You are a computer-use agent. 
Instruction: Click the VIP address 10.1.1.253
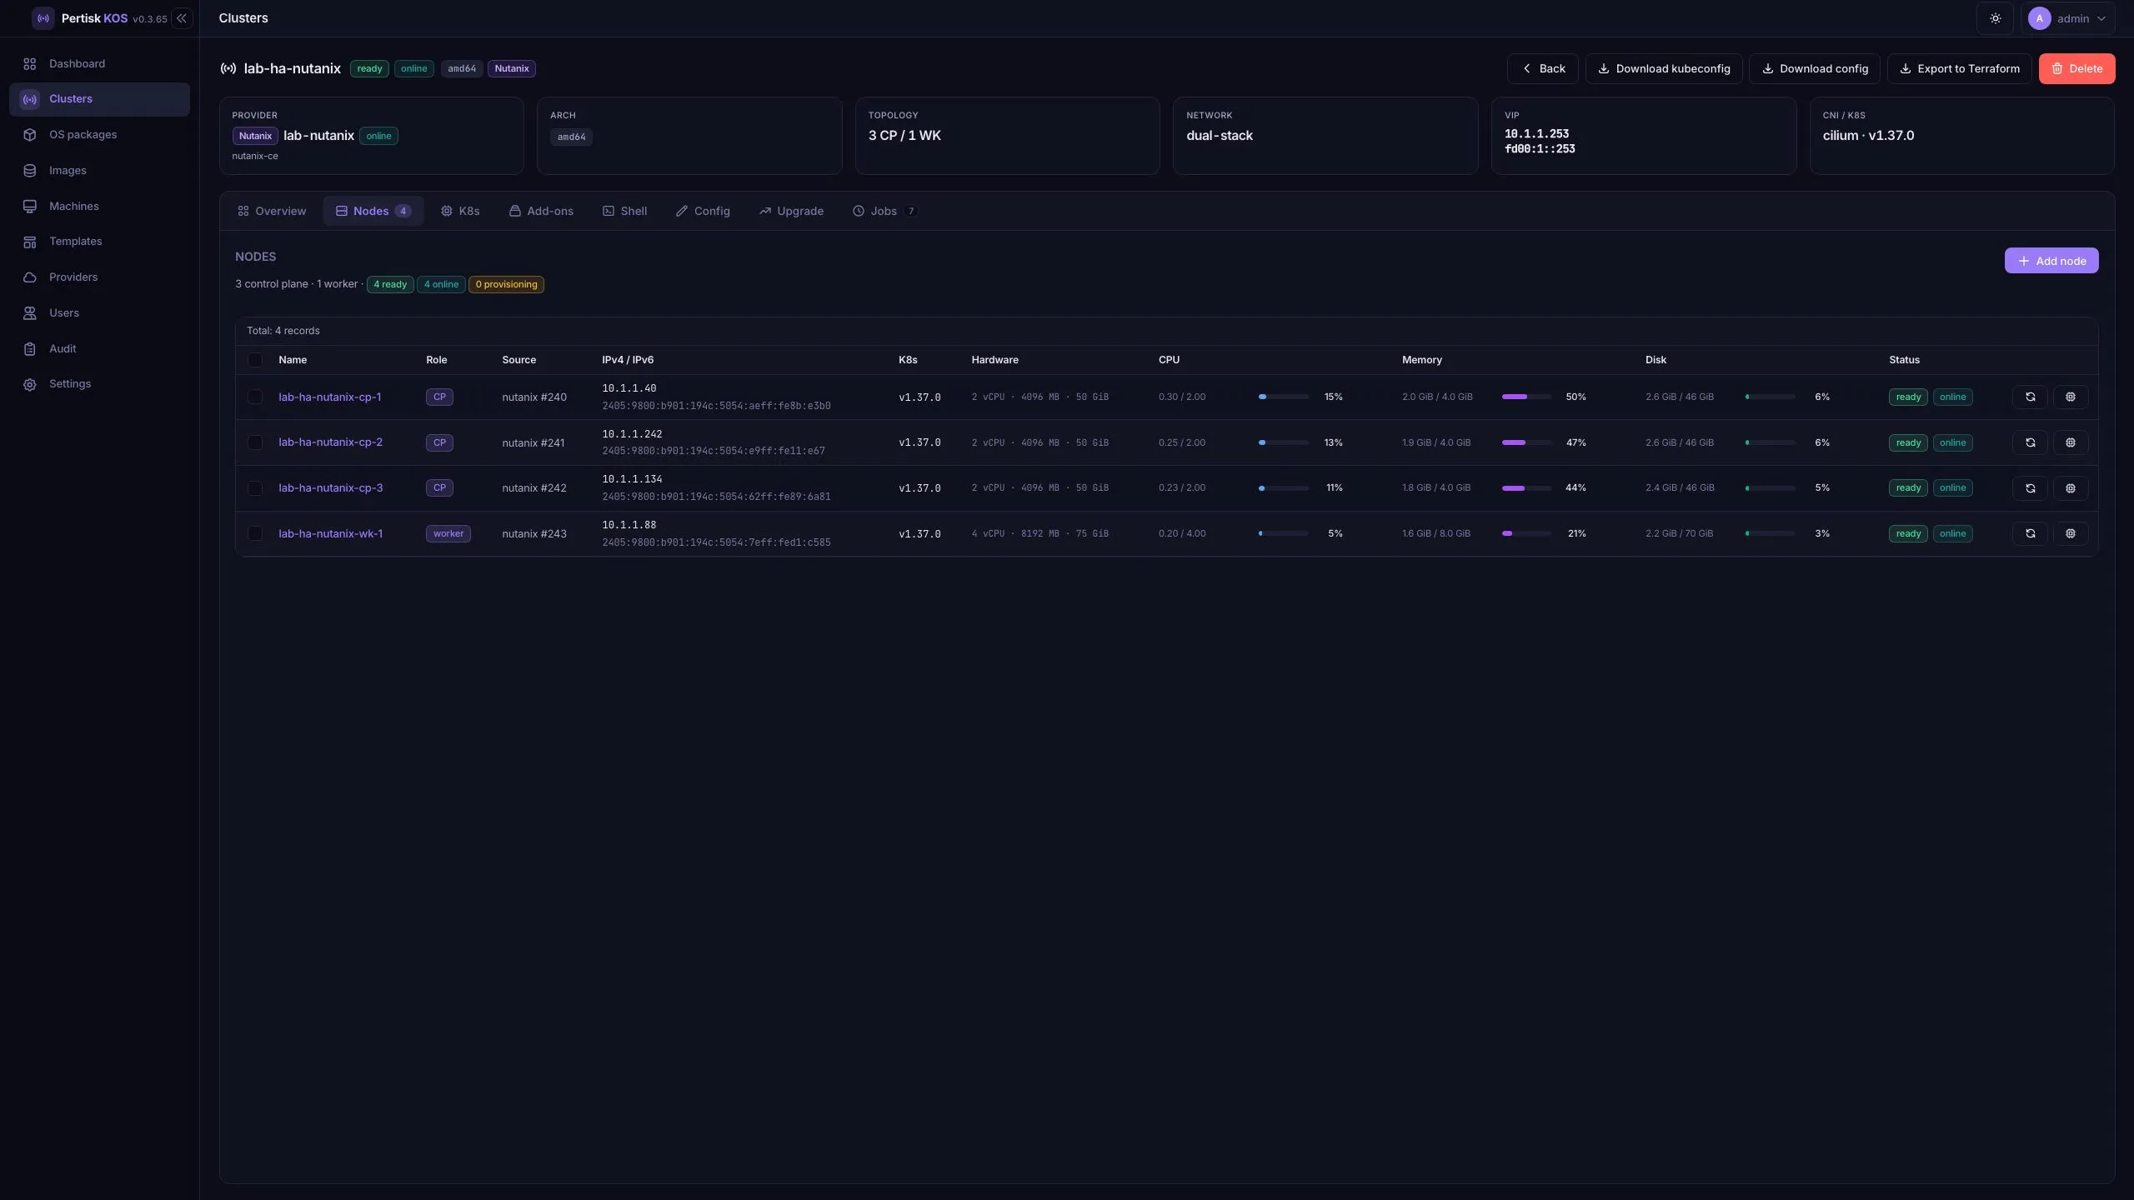1536,134
